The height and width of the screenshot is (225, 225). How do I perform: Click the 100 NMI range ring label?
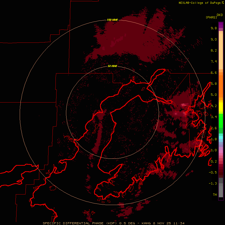(x=112, y=20)
